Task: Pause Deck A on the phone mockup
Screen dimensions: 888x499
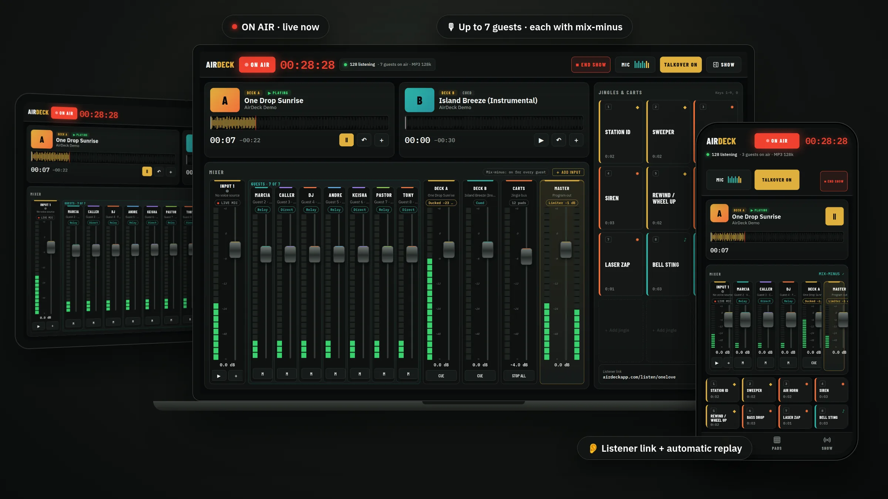Action: pos(834,217)
